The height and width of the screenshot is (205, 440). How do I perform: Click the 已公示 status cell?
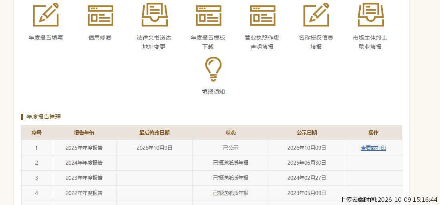(231, 148)
